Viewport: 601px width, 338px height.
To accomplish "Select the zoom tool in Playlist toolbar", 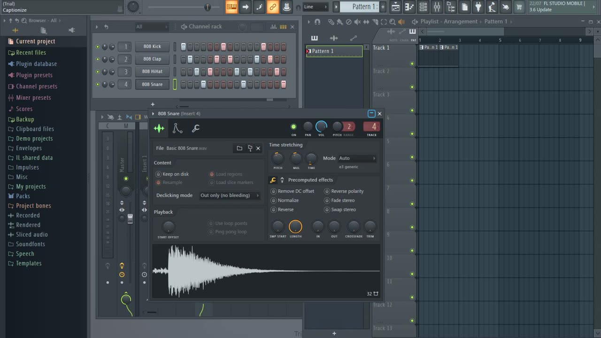I will coord(393,22).
